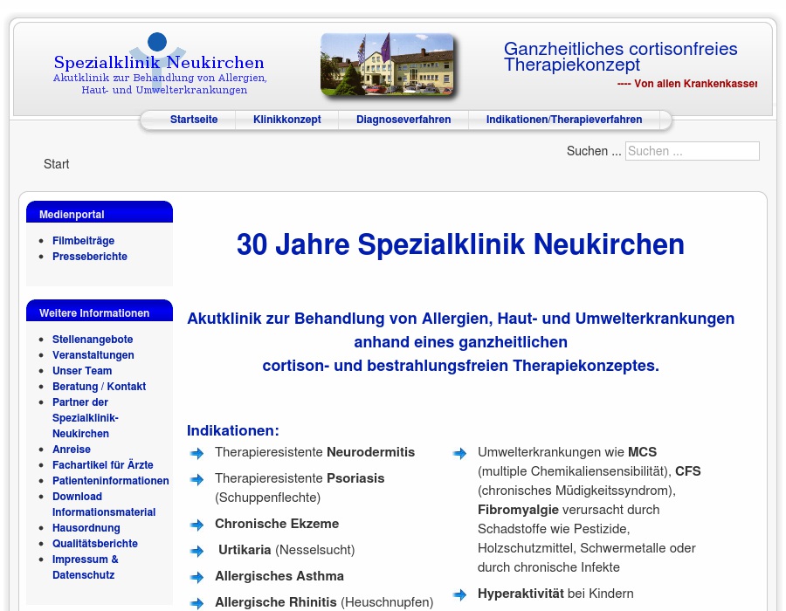Click the arrow icon beside Psoriasis
The height and width of the screenshot is (611, 786).
(x=198, y=479)
